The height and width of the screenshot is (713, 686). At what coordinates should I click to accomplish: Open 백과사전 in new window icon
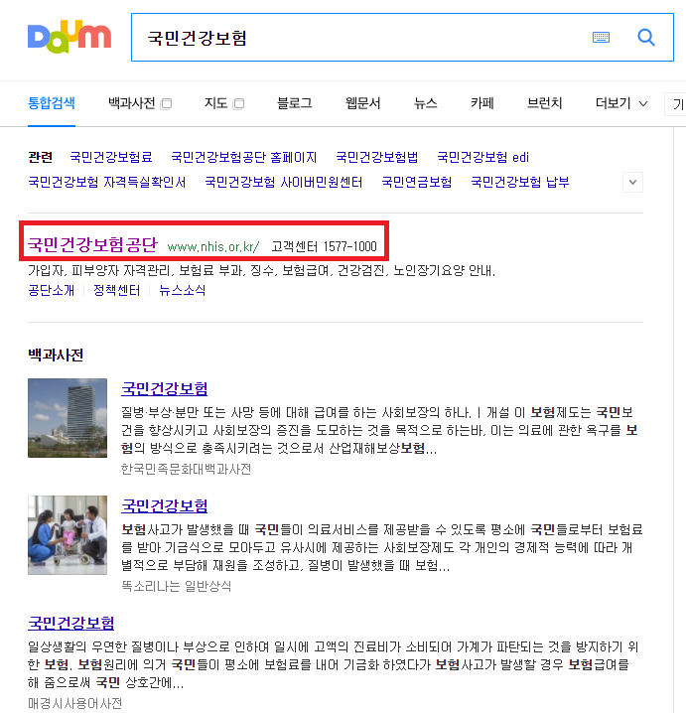click(x=167, y=104)
